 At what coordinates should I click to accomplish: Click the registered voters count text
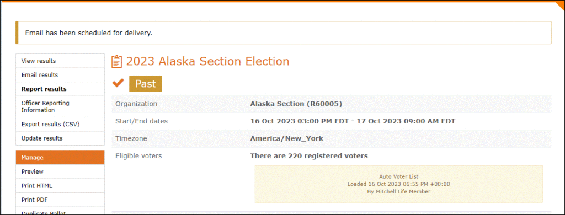(309, 156)
